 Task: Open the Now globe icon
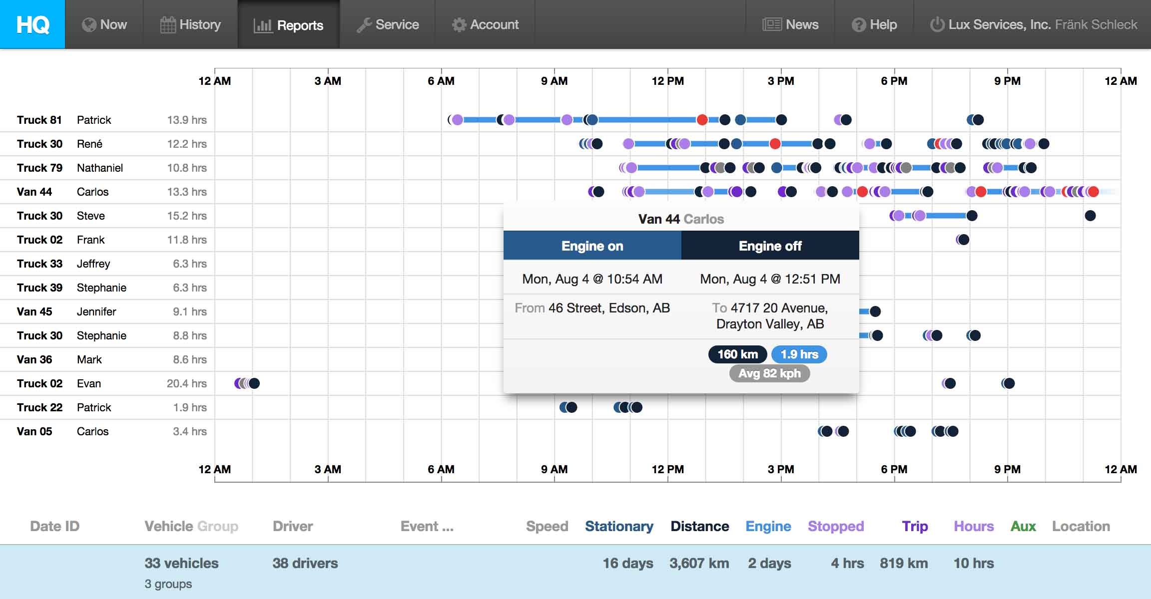(x=89, y=25)
